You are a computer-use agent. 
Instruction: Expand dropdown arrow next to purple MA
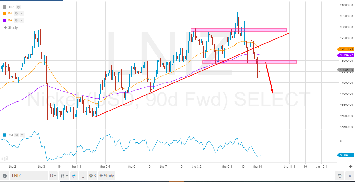(21, 20)
